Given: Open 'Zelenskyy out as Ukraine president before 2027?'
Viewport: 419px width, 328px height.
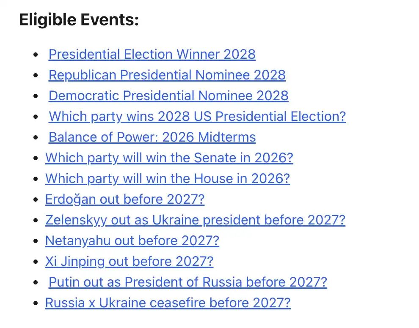Looking at the screenshot, I should [195, 220].
